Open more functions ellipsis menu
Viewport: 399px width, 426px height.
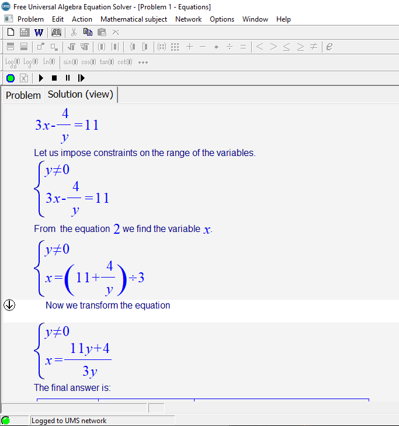(143, 63)
